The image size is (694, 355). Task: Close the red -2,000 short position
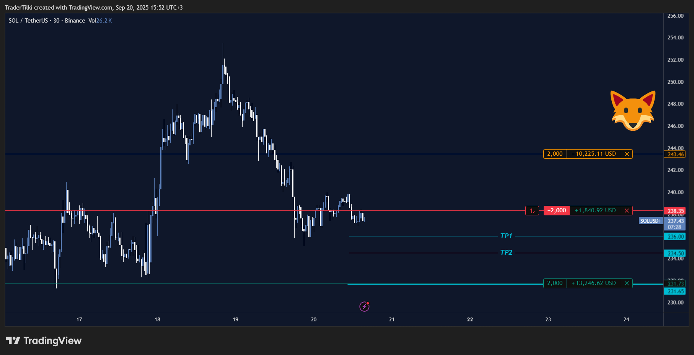point(627,211)
